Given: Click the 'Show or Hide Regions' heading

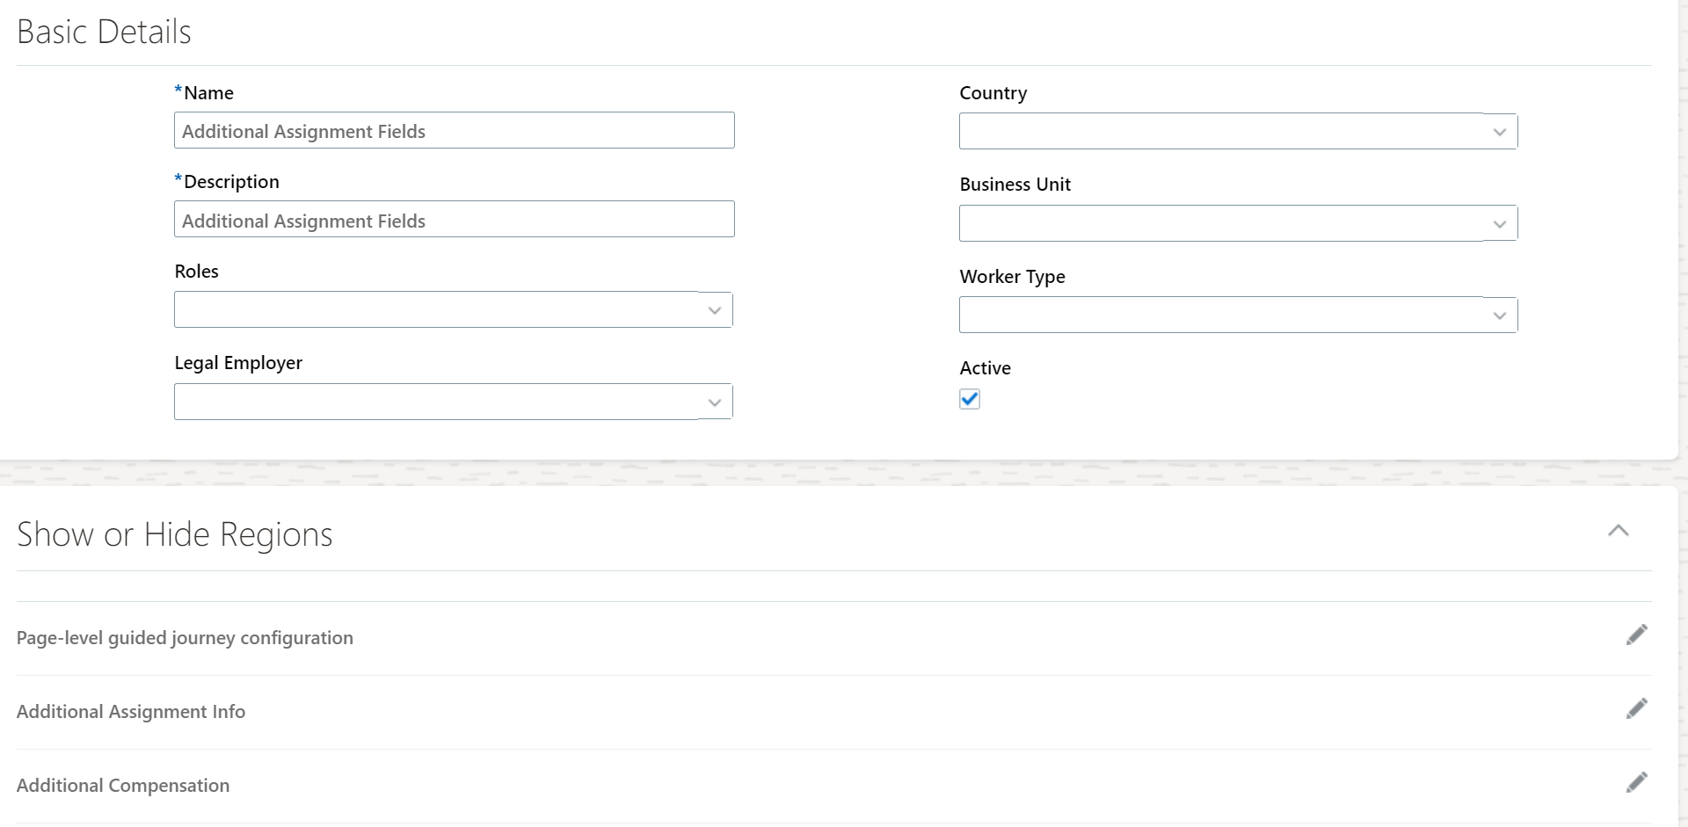Looking at the screenshot, I should coord(175,534).
